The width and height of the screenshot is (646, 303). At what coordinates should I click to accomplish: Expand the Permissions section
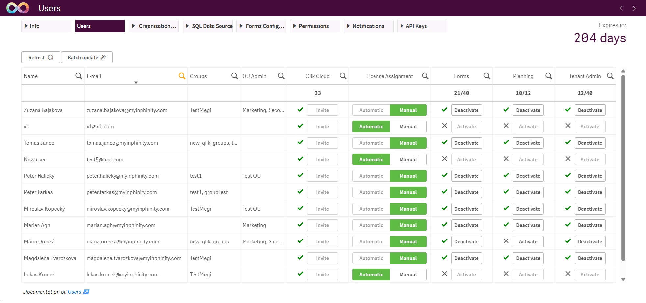315,26
